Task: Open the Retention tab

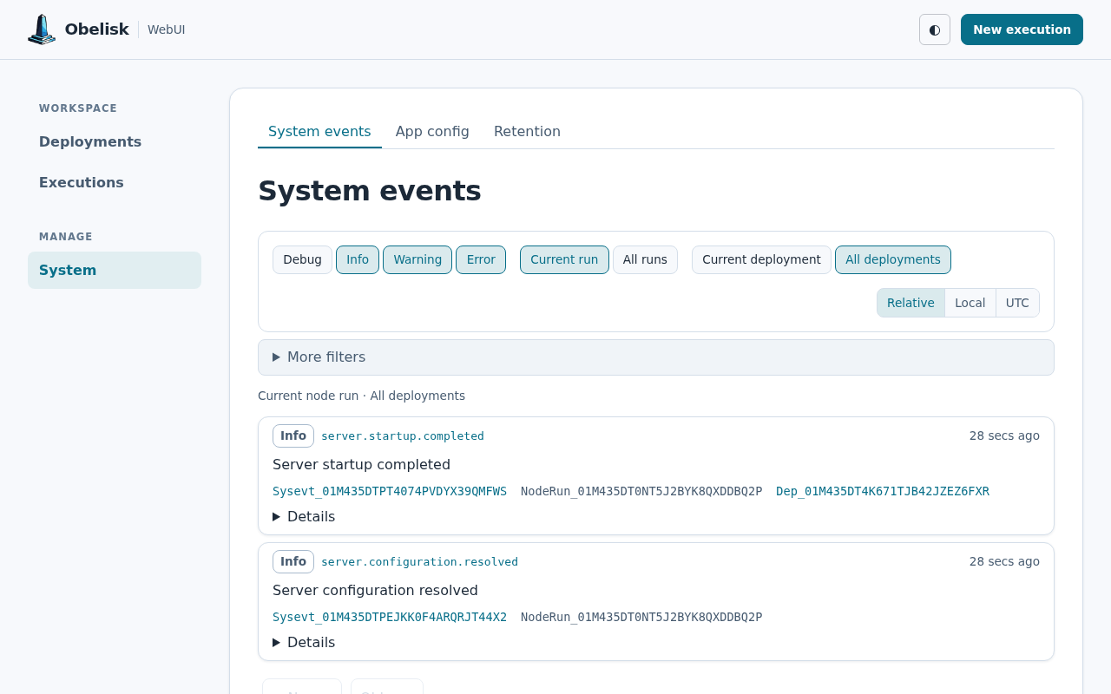Action: pos(527,132)
